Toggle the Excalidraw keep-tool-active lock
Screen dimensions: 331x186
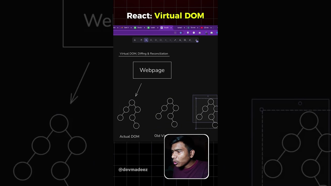click(x=135, y=40)
